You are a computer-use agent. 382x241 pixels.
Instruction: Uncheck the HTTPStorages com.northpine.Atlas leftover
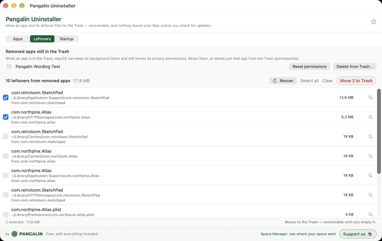pos(6,117)
